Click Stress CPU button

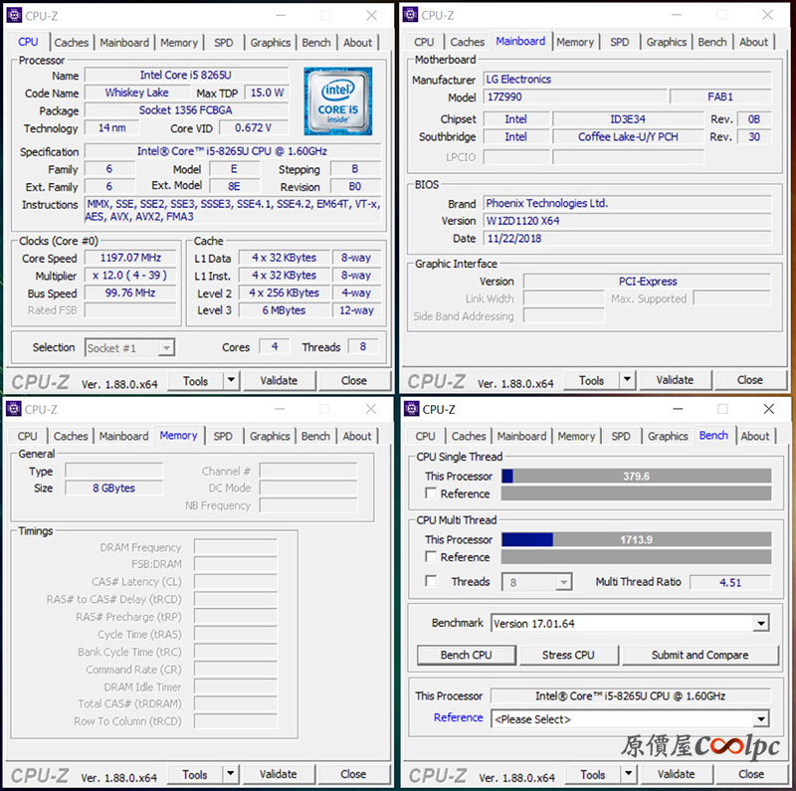click(x=568, y=655)
